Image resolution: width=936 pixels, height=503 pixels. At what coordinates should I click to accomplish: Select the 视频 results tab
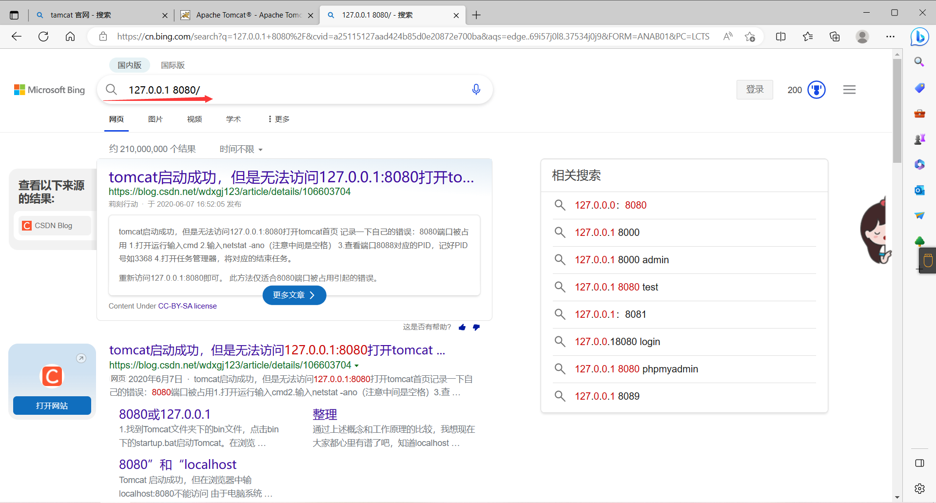tap(195, 119)
